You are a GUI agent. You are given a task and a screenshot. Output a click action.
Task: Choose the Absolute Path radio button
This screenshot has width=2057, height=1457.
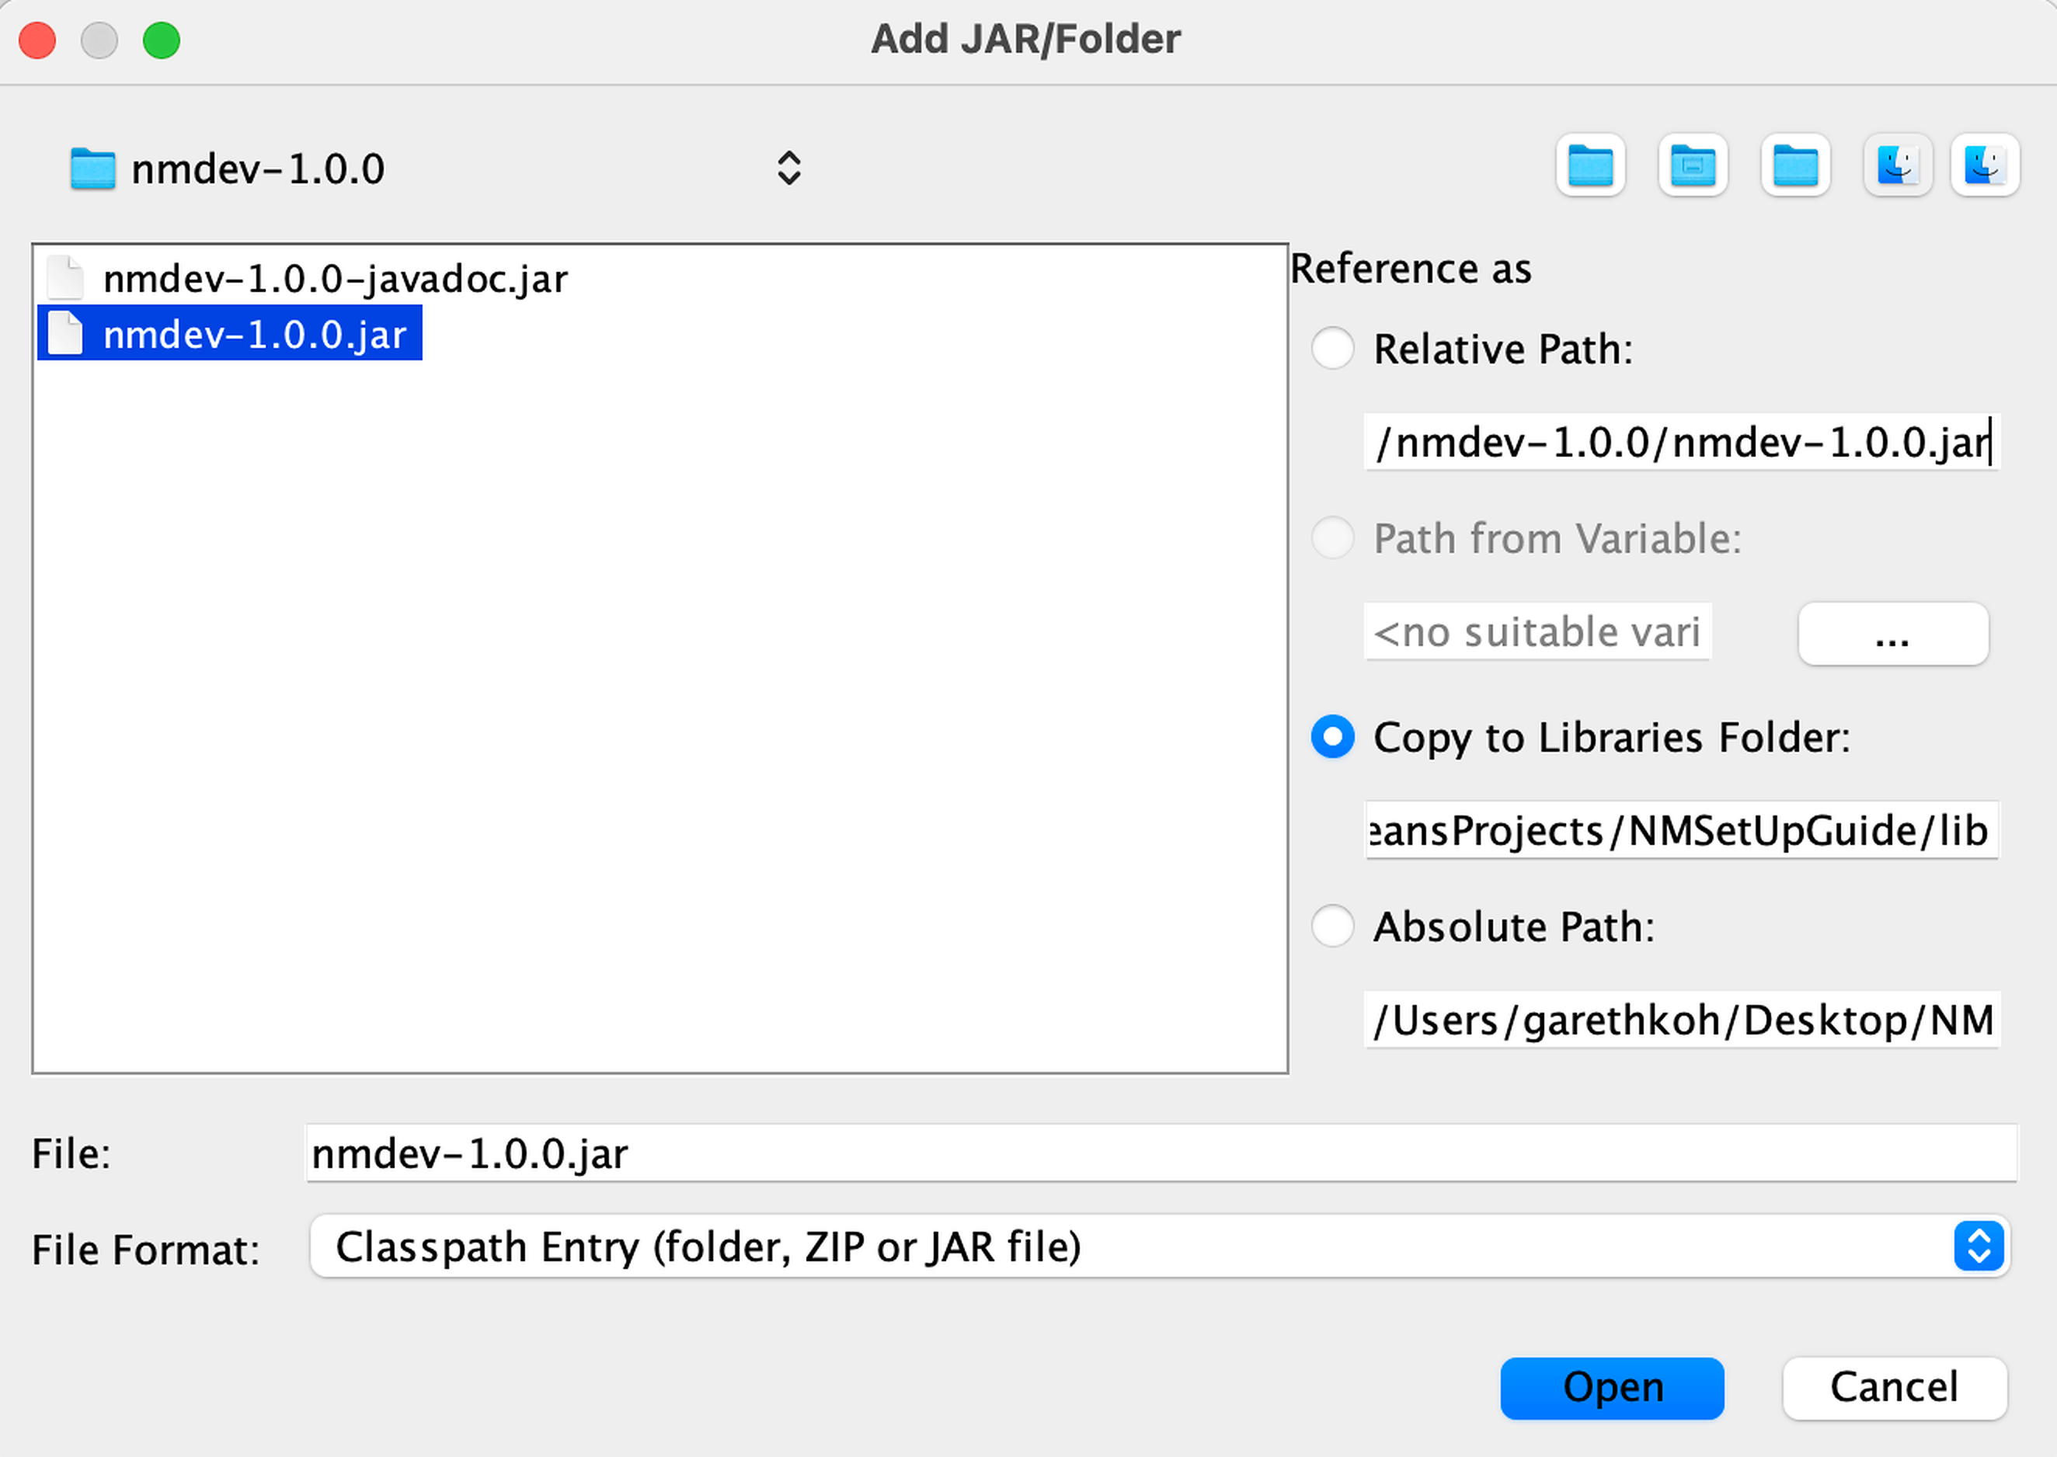[x=1332, y=926]
